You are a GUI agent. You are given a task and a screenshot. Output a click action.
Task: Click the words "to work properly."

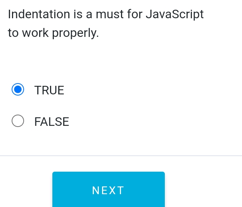[53, 33]
